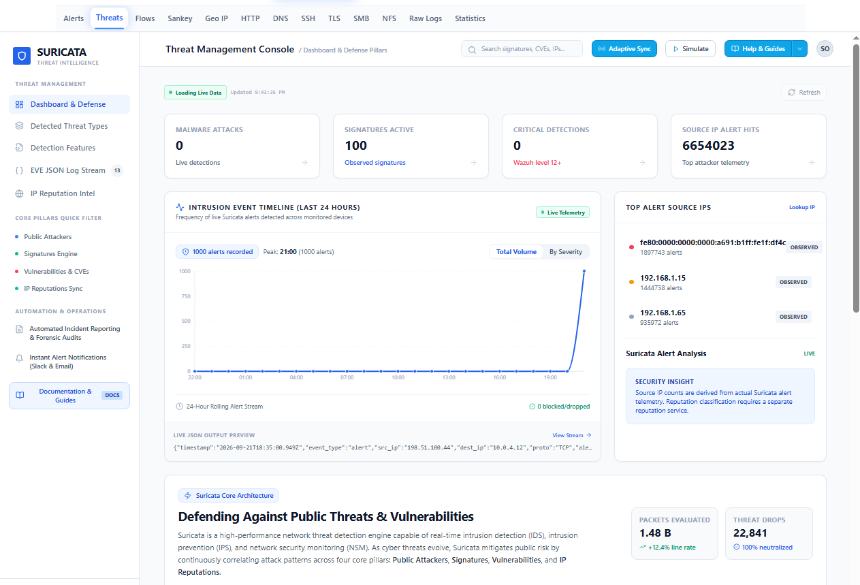Viewport: 860px width, 585px height.
Task: Switch to the SSH tab
Action: [x=308, y=18]
